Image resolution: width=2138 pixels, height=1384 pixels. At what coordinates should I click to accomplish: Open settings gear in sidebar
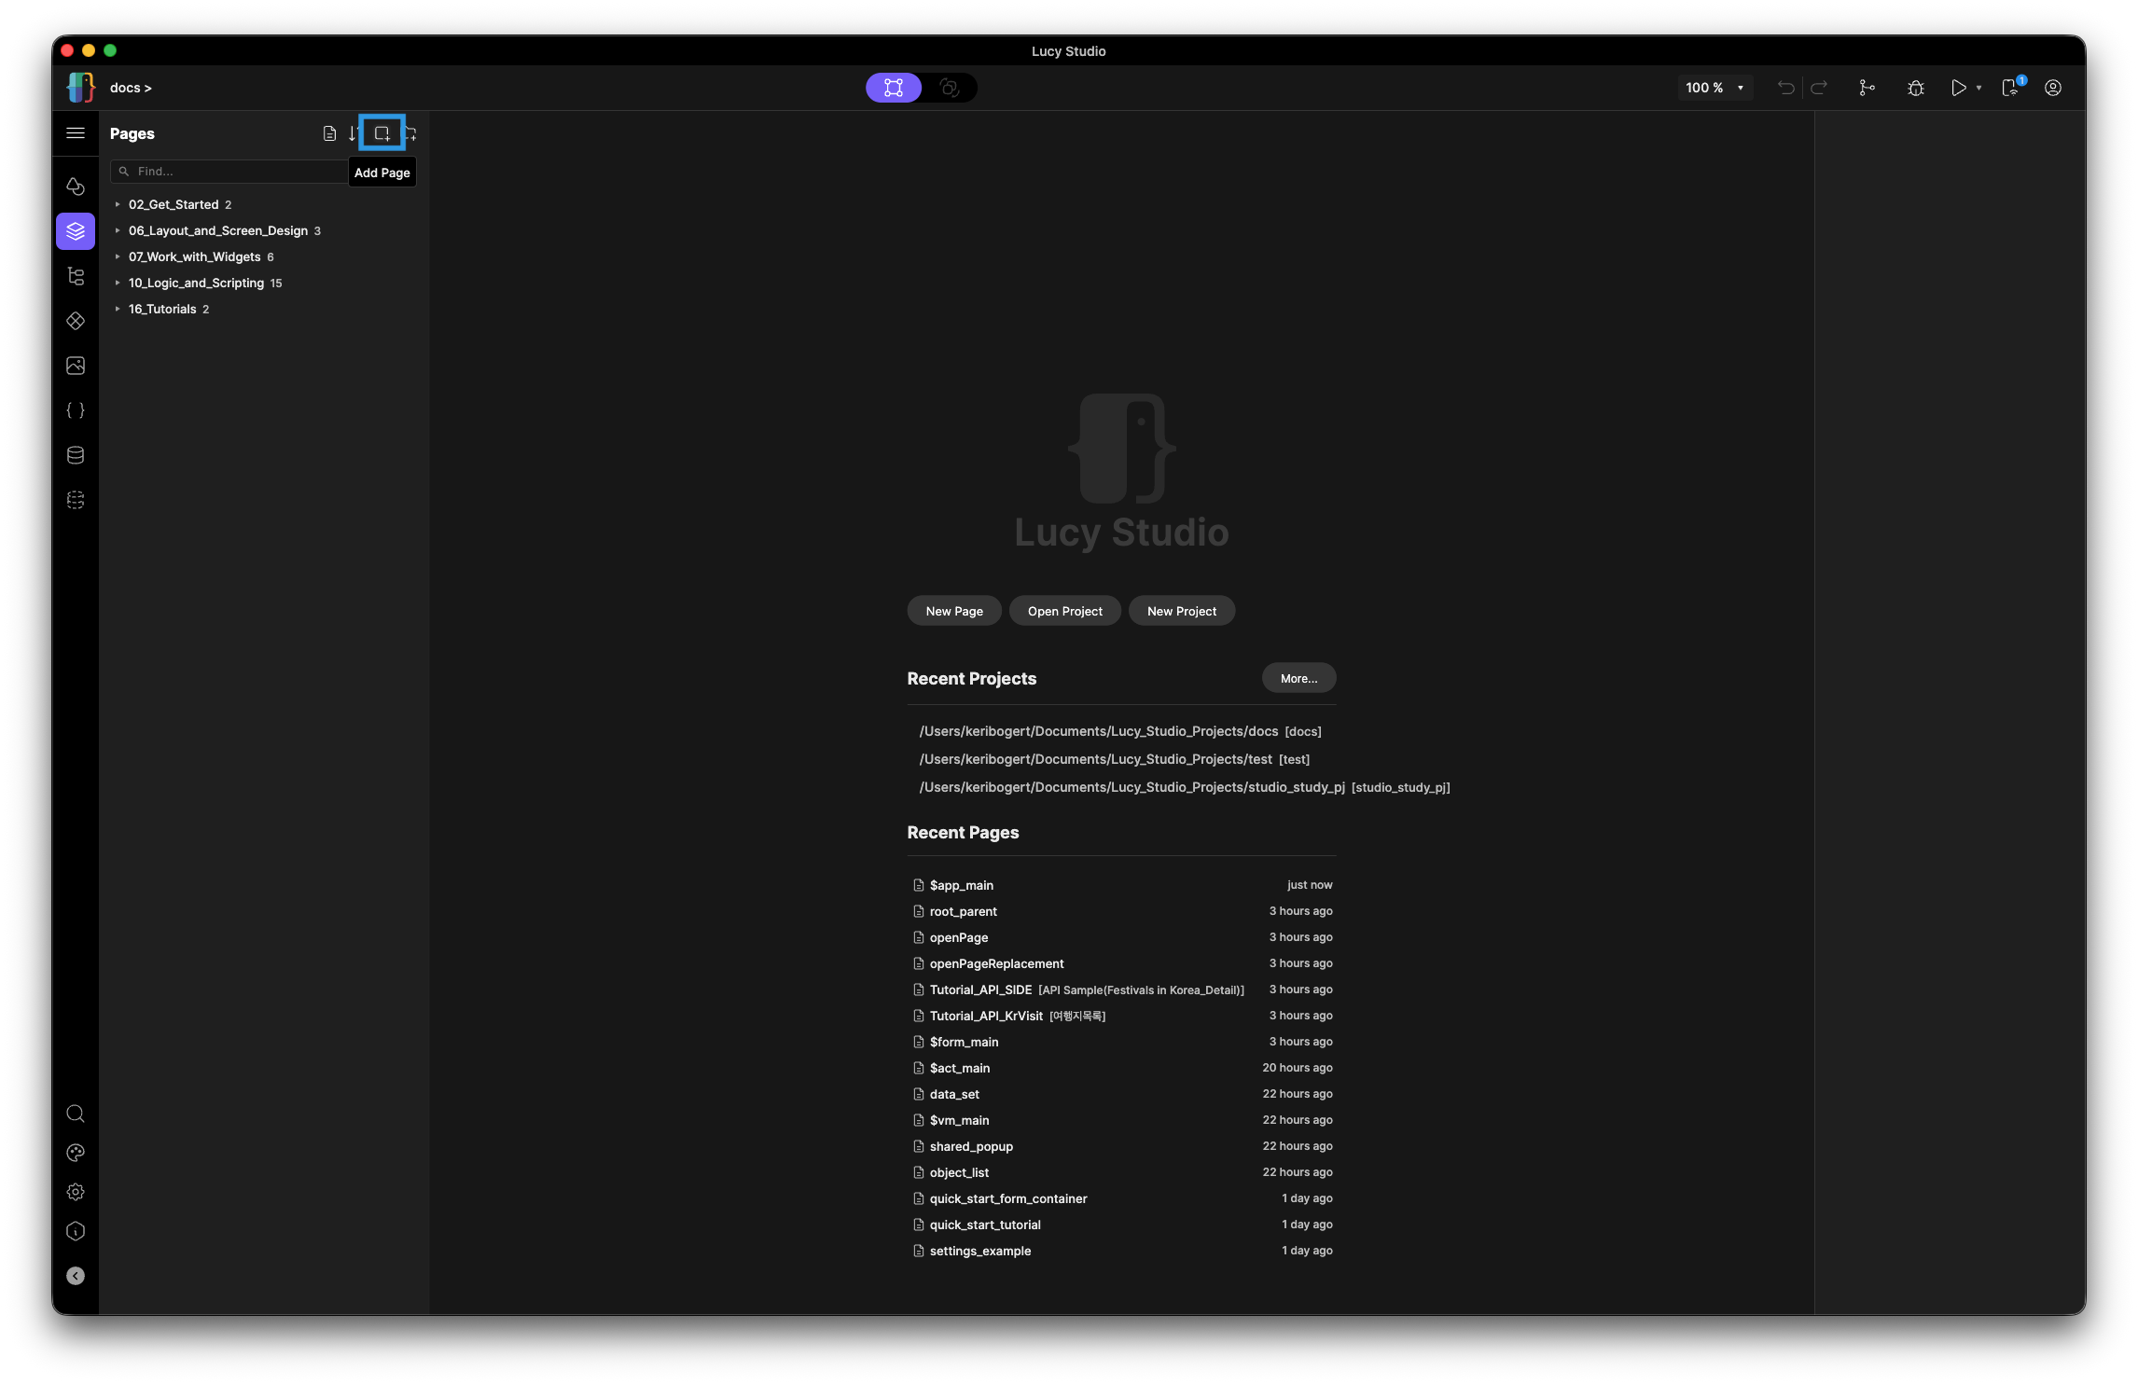pos(76,1192)
